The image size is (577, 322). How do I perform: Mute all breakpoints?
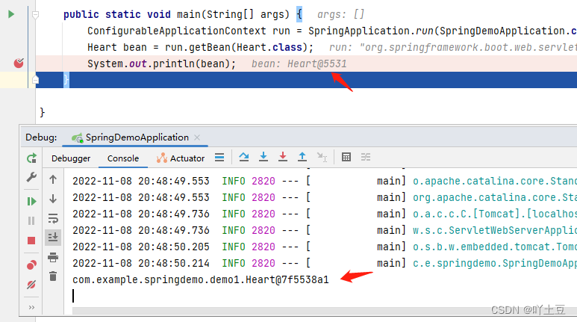31,285
